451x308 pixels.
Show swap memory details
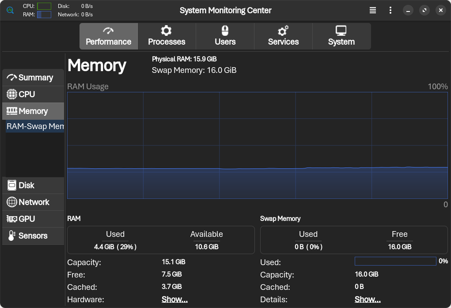coord(368,299)
